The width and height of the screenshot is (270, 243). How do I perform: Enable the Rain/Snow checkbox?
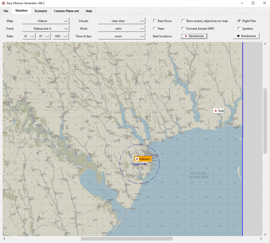155,21
